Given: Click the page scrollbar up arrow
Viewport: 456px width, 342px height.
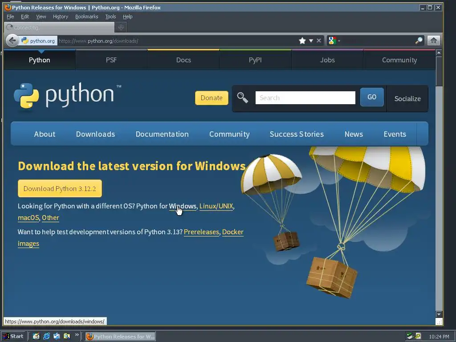Looking at the screenshot, I should click(x=439, y=53).
